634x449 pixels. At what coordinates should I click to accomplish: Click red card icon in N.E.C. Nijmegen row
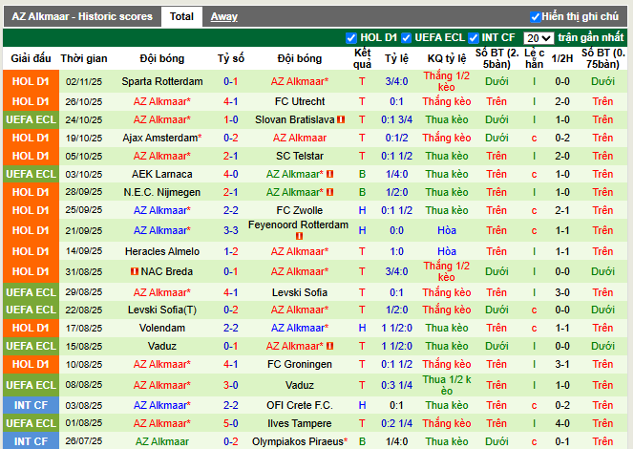(330, 192)
